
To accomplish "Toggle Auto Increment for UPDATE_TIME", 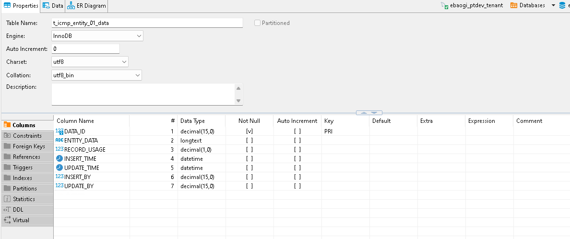I will [x=297, y=167].
